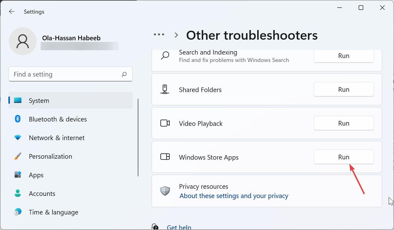Click the sidebar vertical scrollbar

click(x=138, y=138)
